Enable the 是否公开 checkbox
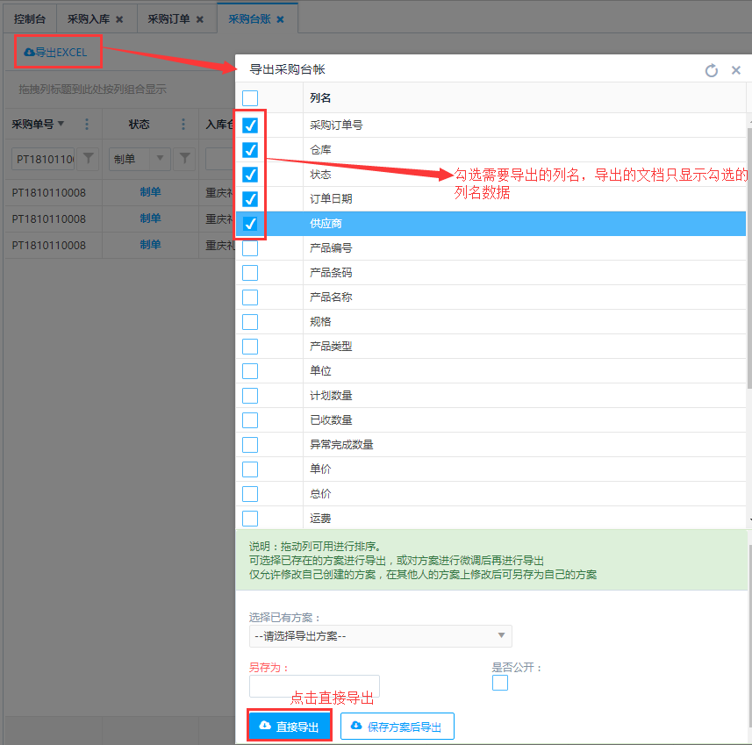752x745 pixels. pyautogui.click(x=500, y=683)
